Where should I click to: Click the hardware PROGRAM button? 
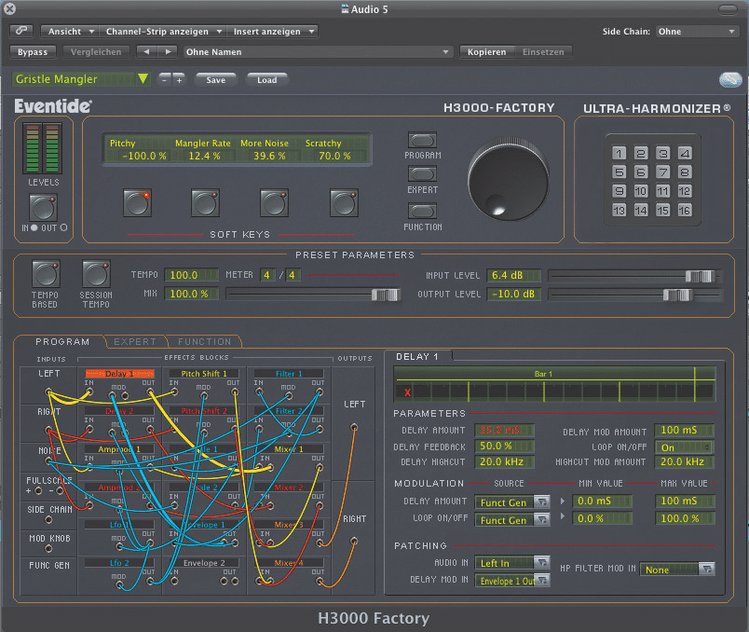pos(422,141)
